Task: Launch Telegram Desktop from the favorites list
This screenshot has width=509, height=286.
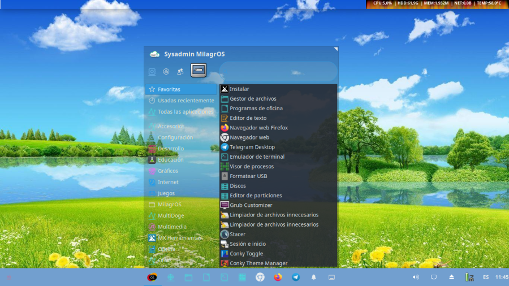Action: tap(252, 147)
